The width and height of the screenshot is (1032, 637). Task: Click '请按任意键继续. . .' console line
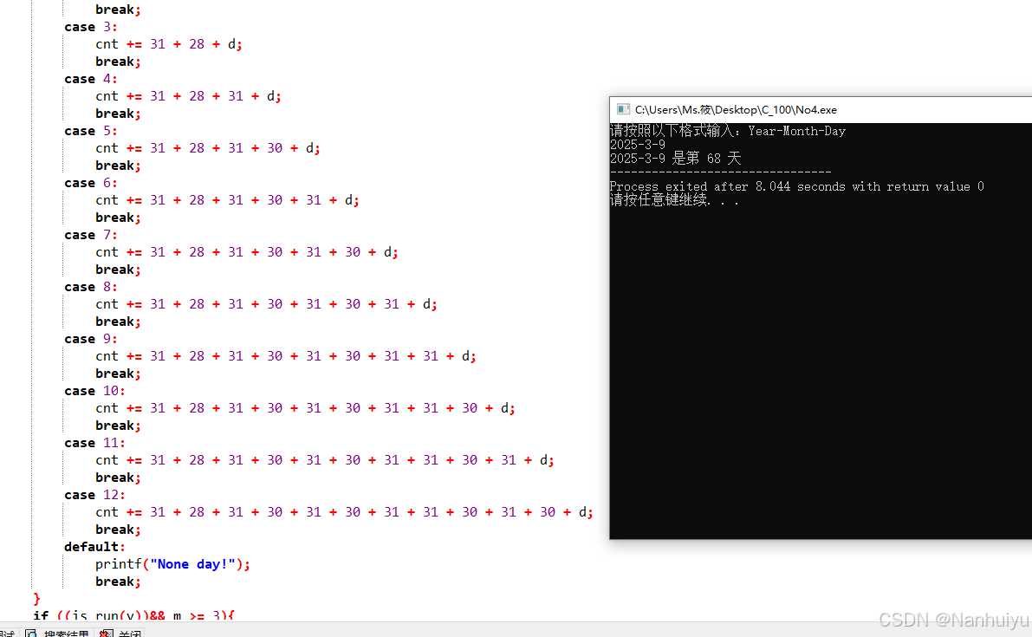coord(674,200)
